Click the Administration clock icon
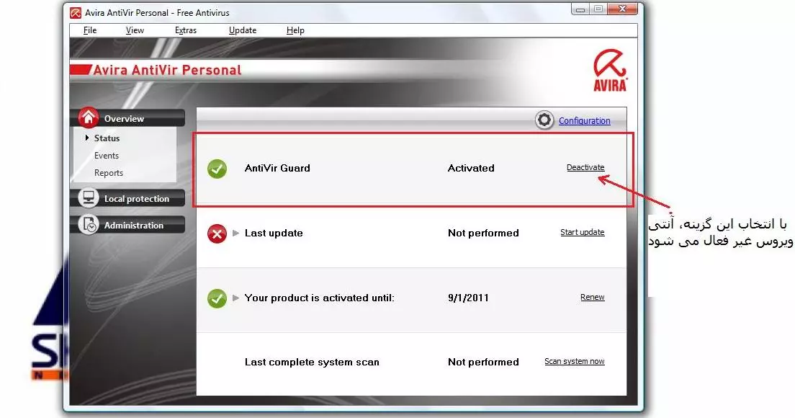 pos(88,225)
